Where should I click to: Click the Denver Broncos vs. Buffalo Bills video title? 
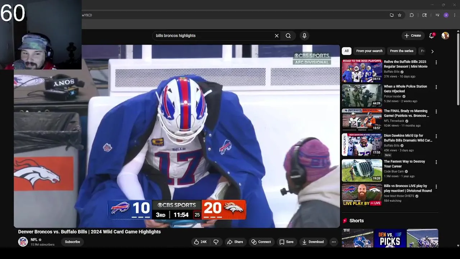pyautogui.click(x=89, y=232)
